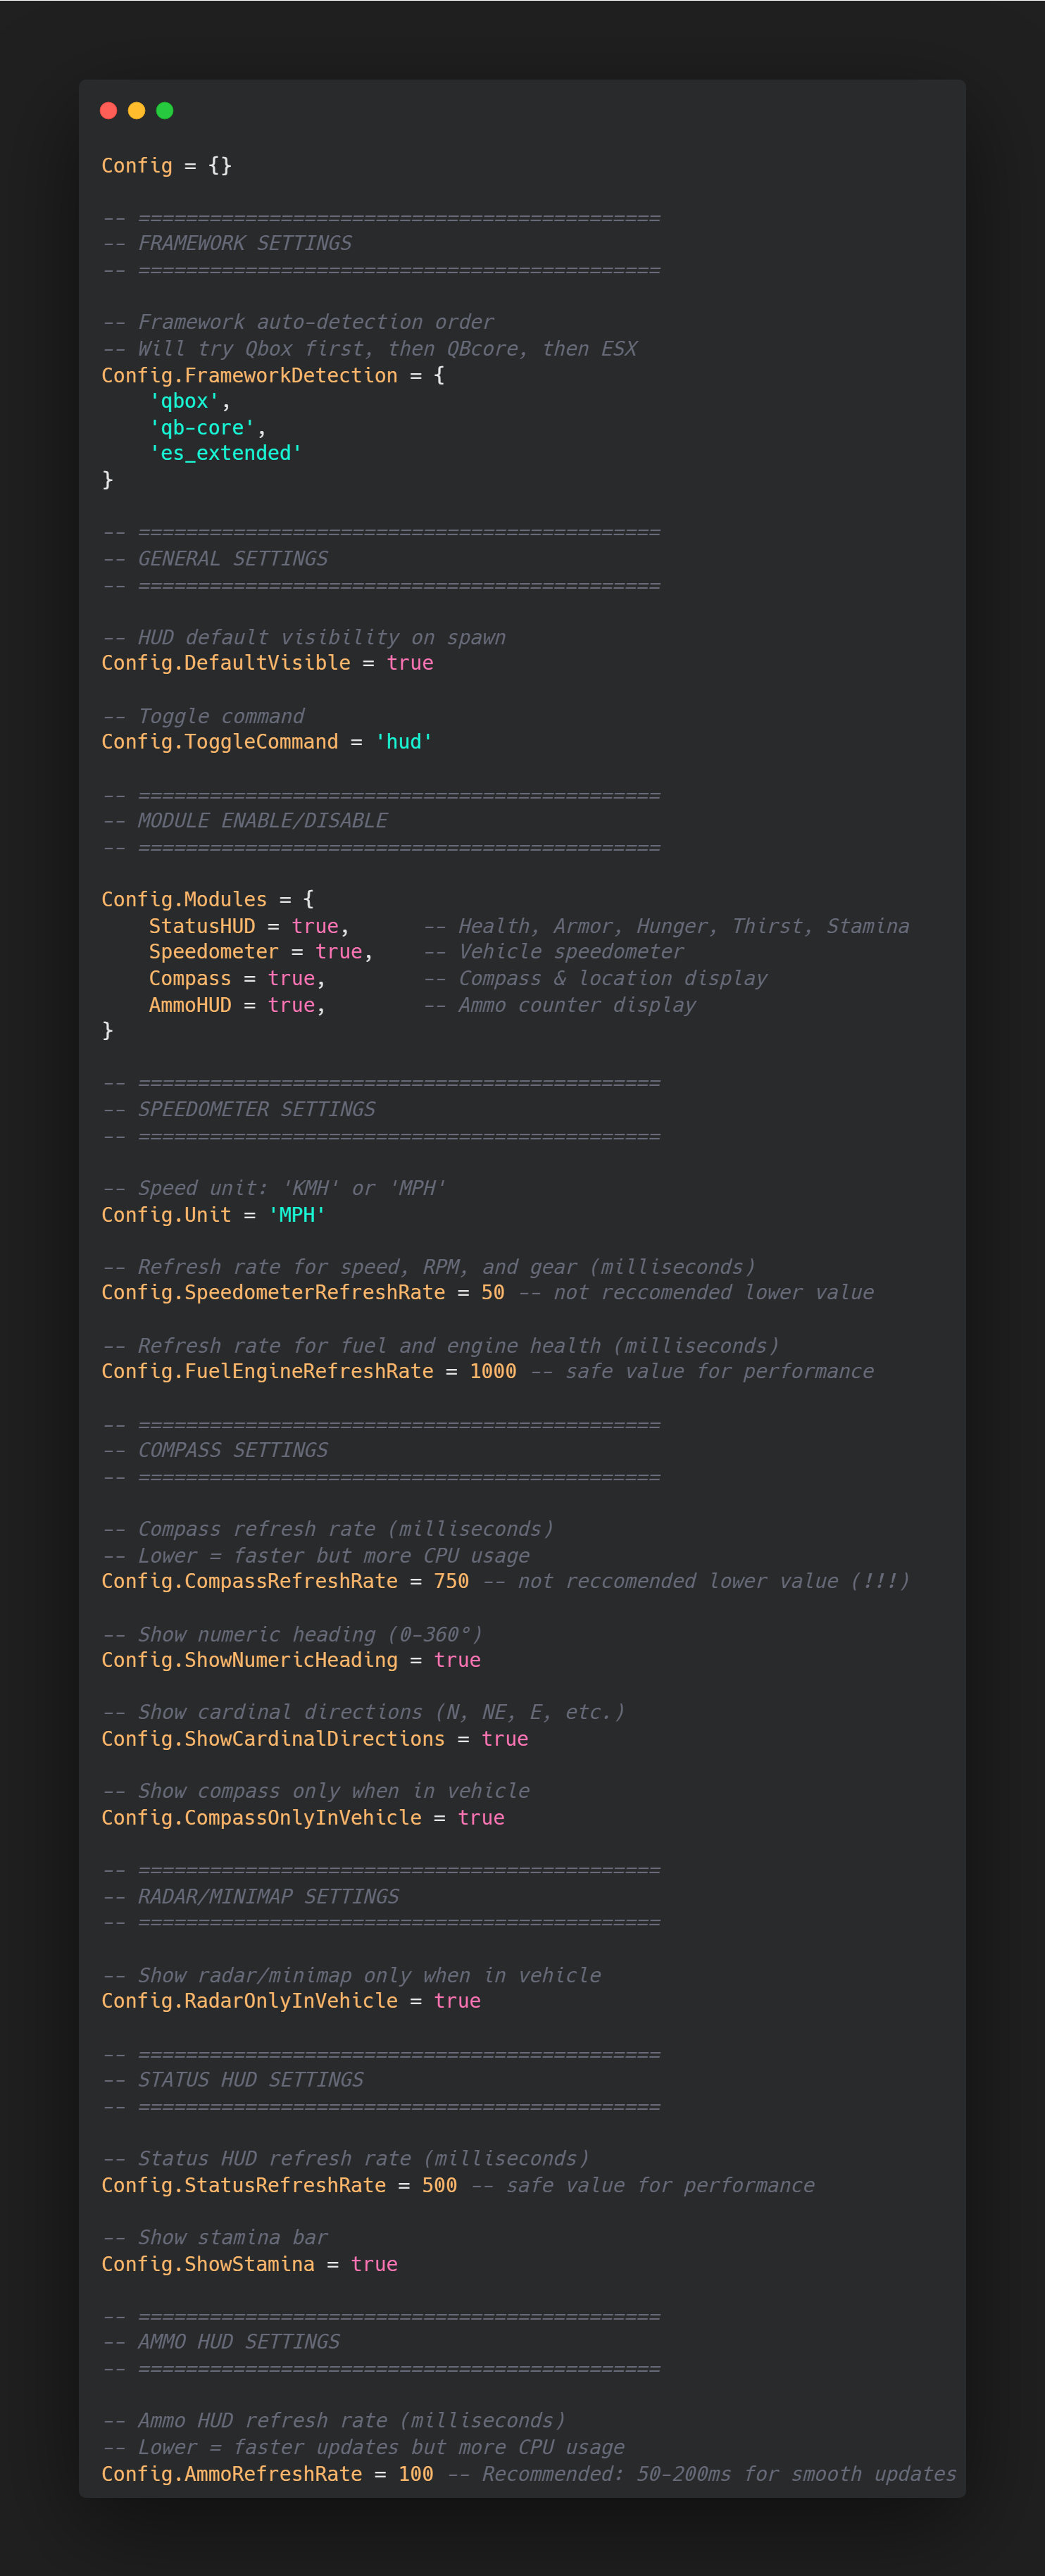Select the 'MPH' value assigned to Config.Unit
The image size is (1045, 2576).
click(297, 1214)
